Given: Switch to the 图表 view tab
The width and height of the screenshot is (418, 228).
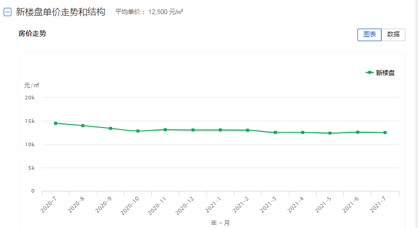Looking at the screenshot, I should coord(369,34).
